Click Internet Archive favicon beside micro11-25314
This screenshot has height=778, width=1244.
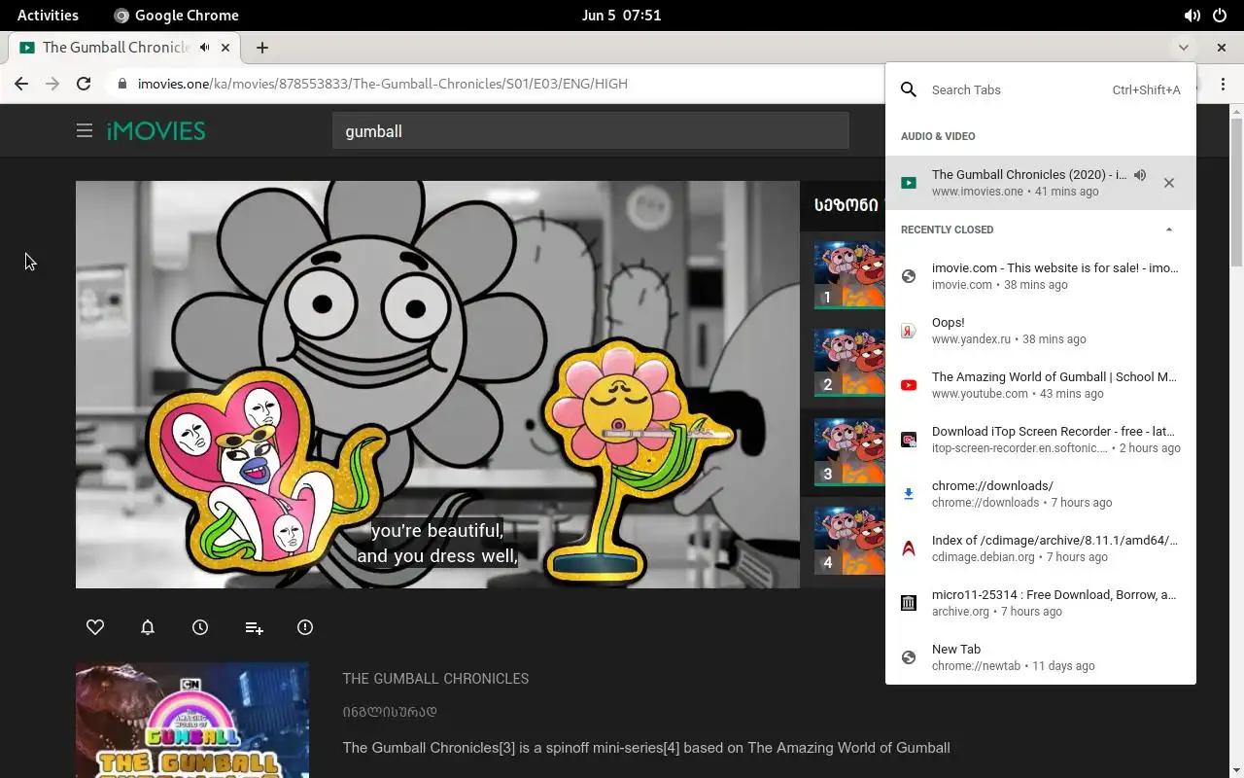coord(909,603)
